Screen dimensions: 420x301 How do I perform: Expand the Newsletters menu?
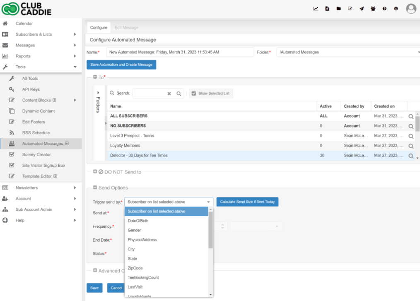point(41,188)
